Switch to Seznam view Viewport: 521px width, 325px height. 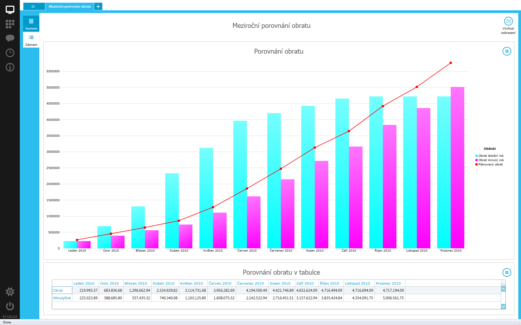click(31, 24)
